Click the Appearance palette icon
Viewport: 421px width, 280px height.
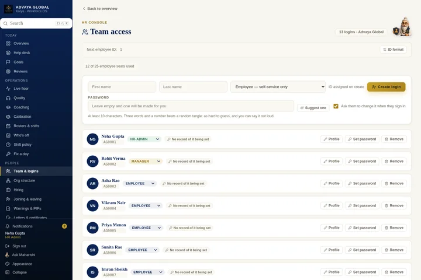(7, 264)
